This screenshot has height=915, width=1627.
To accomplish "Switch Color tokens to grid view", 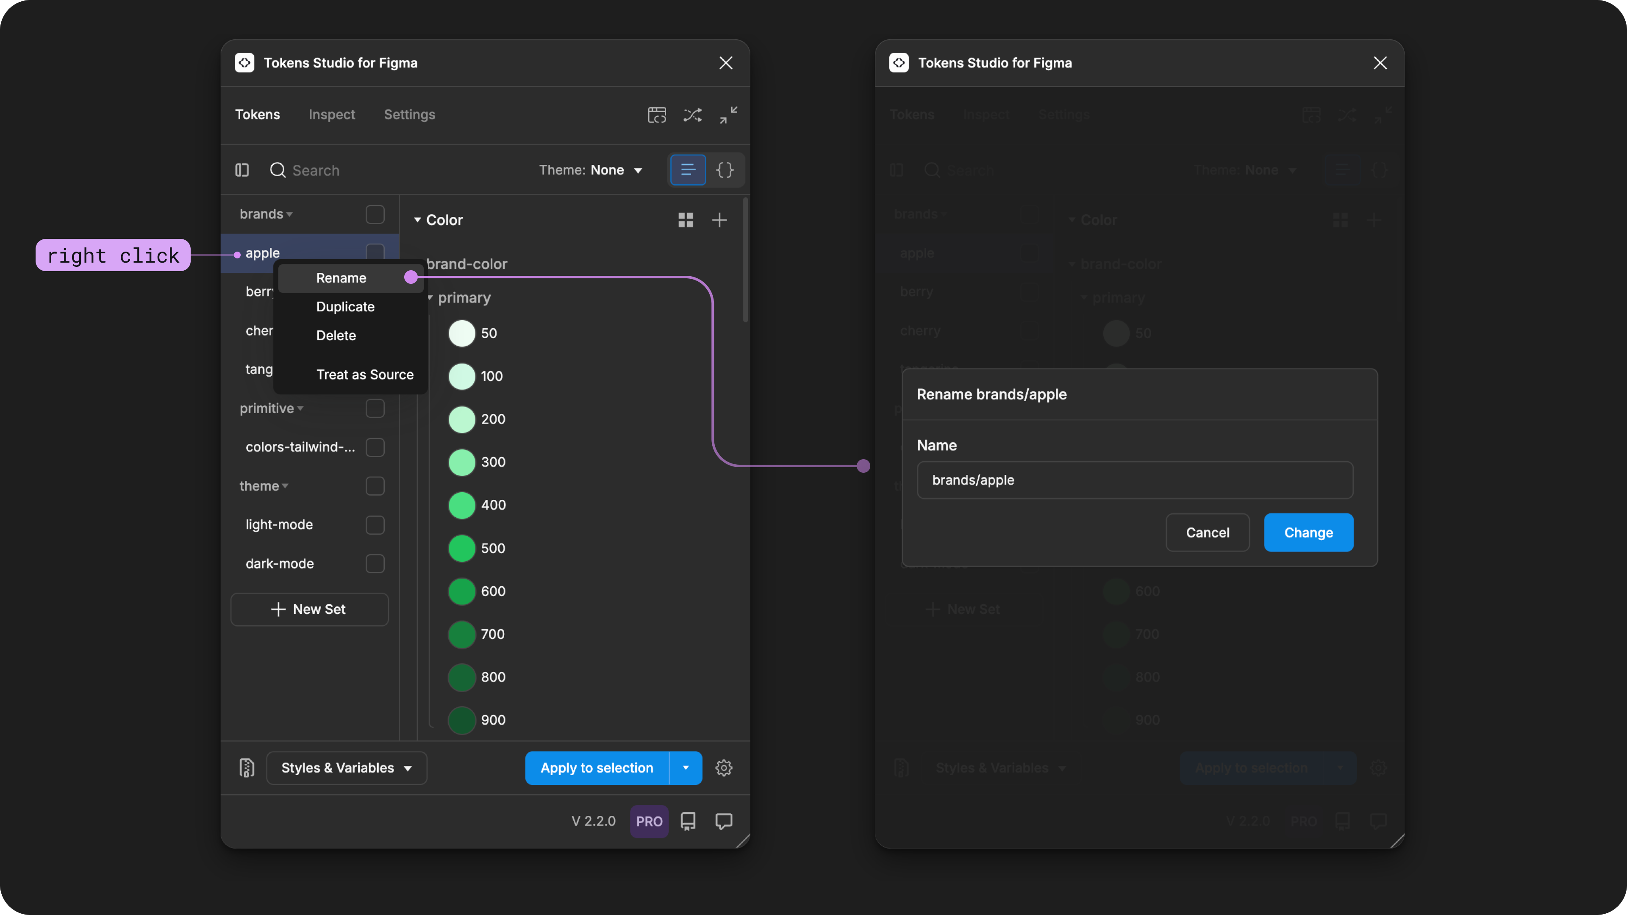I will coord(686,220).
